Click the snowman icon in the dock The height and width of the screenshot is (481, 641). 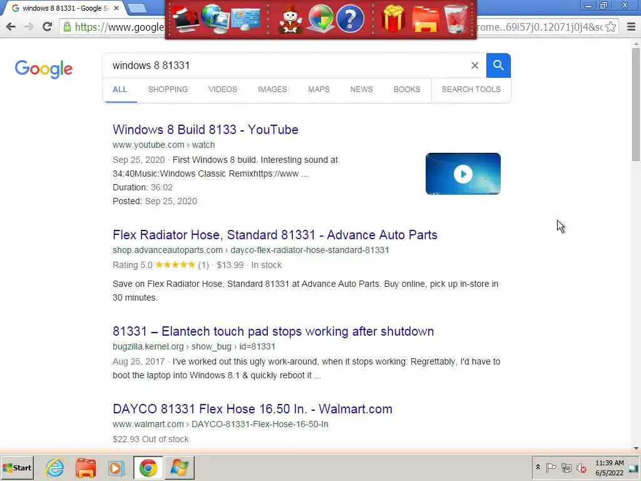[290, 19]
